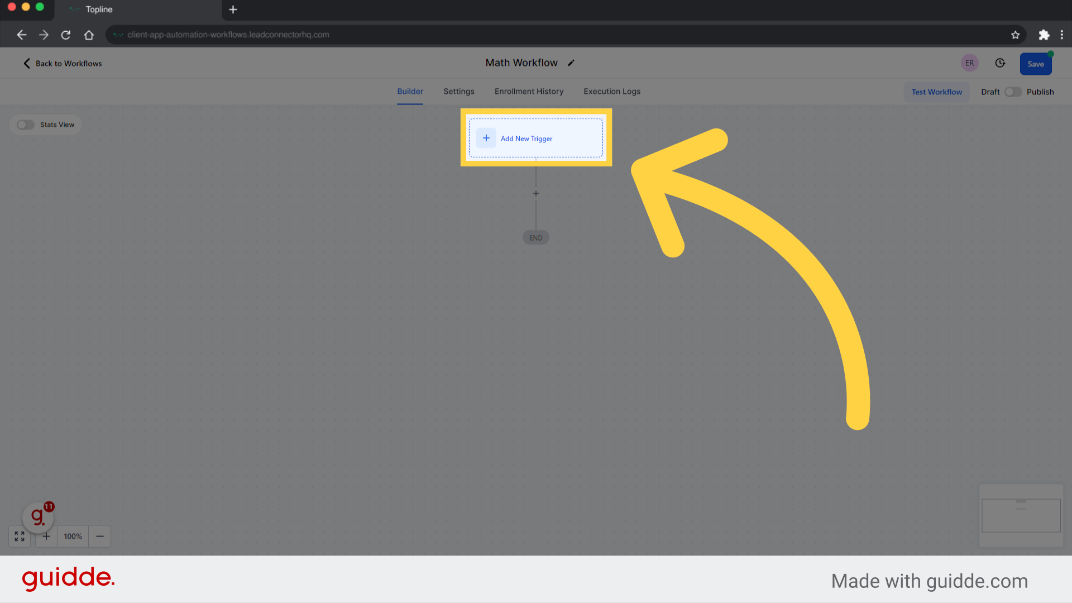
Task: Toggle the zoom out minus button
Action: pyautogui.click(x=99, y=536)
